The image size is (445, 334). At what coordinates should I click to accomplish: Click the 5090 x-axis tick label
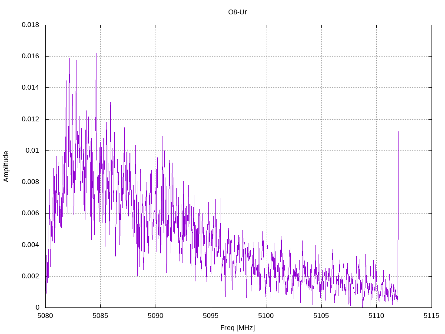(156, 316)
